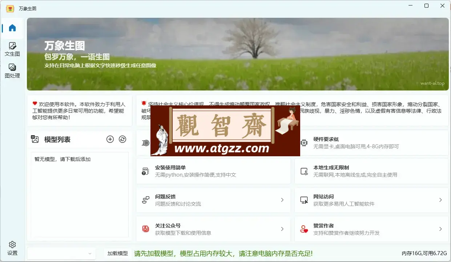Click the 硬件要求低 chip icon

pos(304,142)
